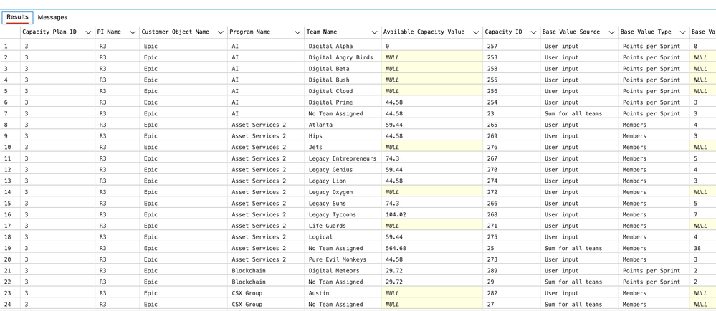This screenshot has width=716, height=311.
Task: Select Capacity ID 282 cell
Action: (x=512, y=293)
